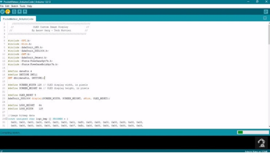The image size is (270, 153).
Task: Open a sketch using the Open icon
Action: (x=20, y=12)
